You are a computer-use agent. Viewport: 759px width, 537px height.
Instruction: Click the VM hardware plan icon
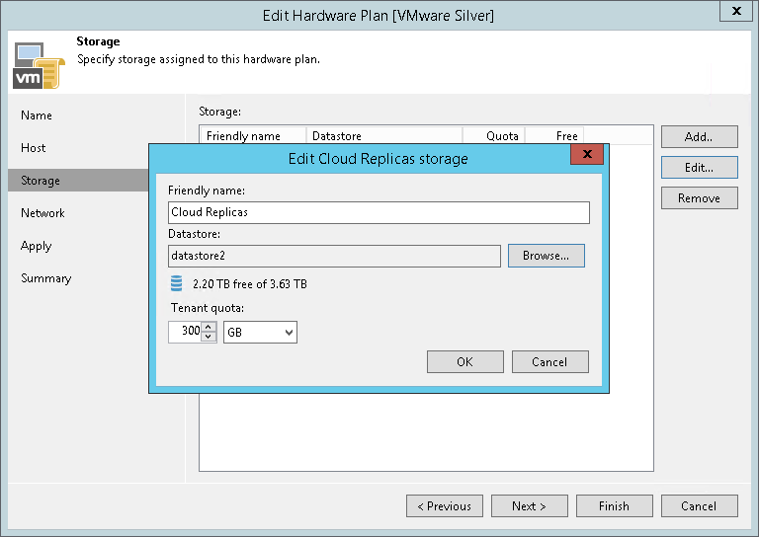click(39, 66)
